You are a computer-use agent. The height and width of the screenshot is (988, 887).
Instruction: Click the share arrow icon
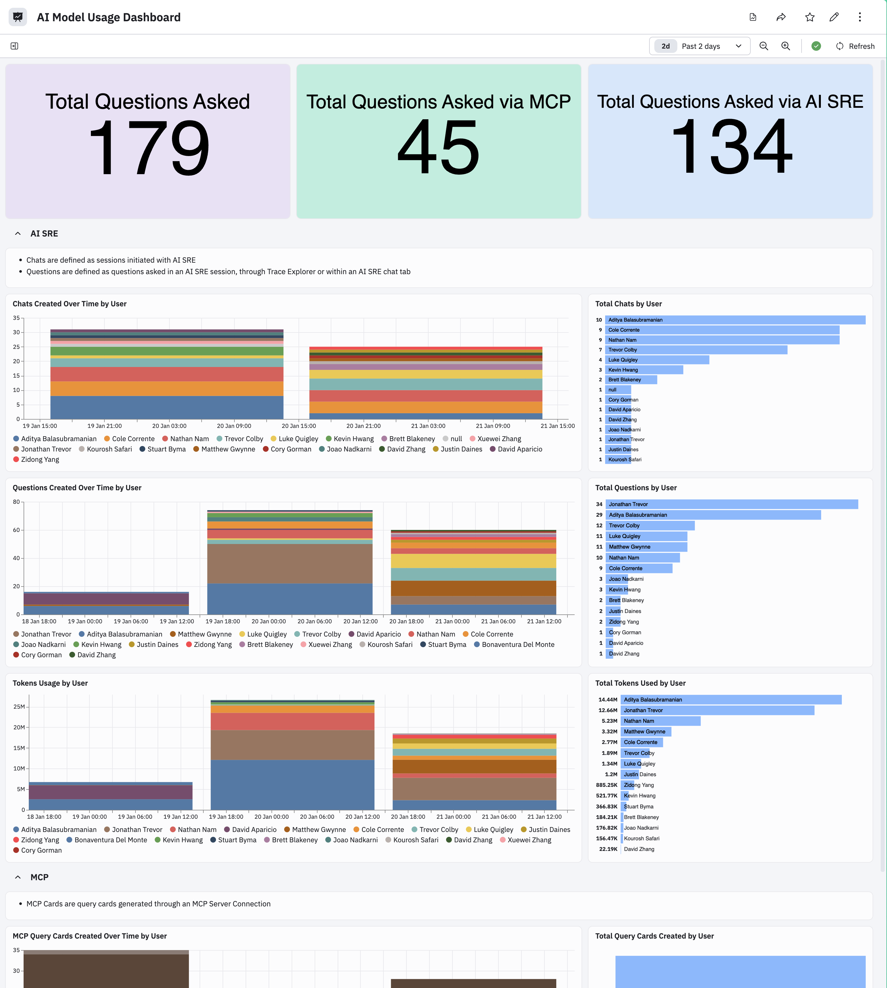point(781,17)
